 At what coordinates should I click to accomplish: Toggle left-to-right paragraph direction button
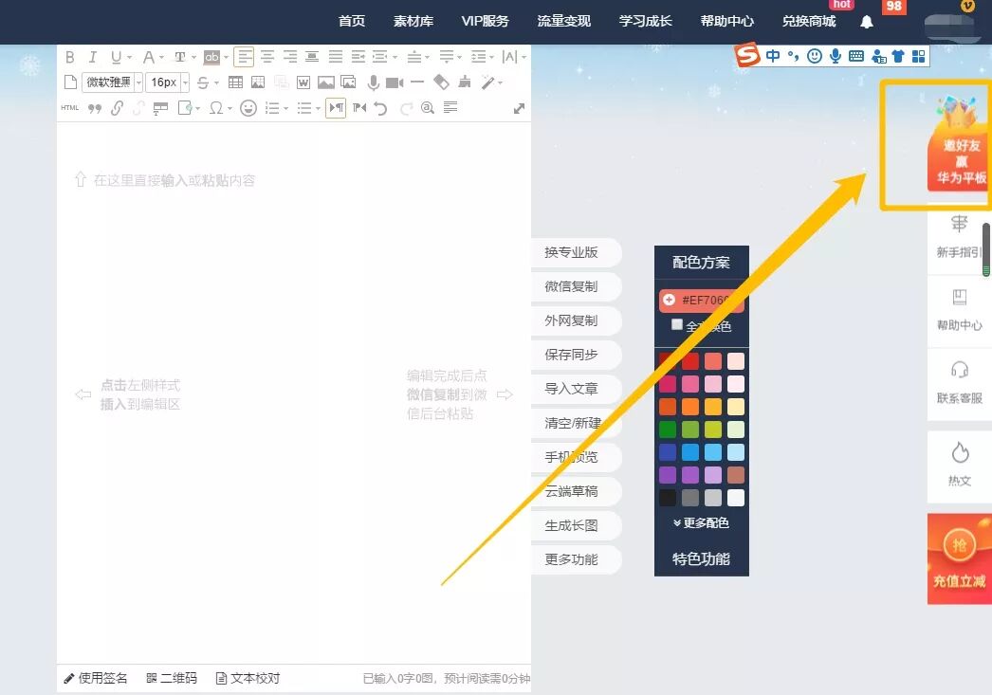point(336,108)
